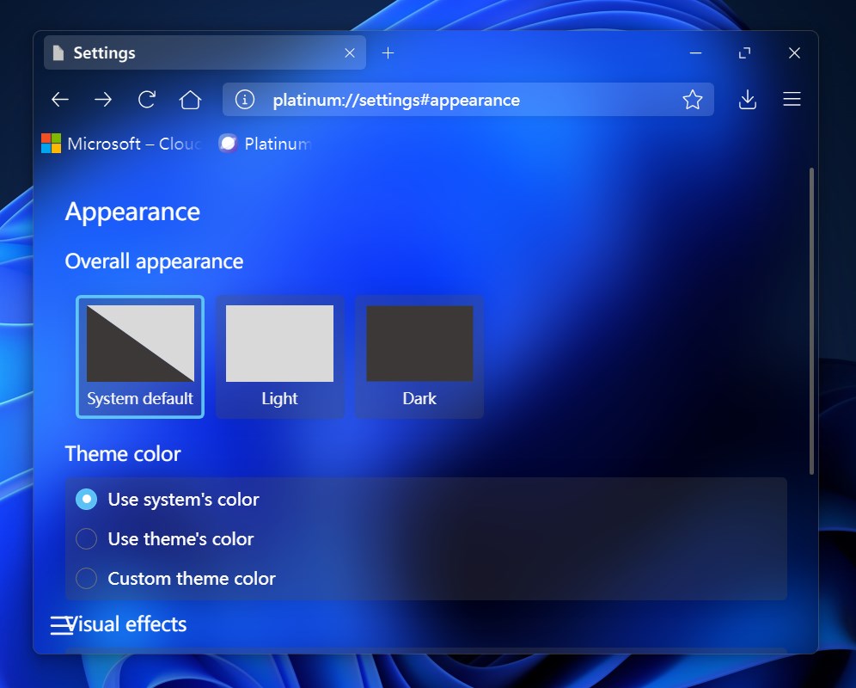The image size is (856, 688).
Task: Bookmark this page with the star icon
Action: pyautogui.click(x=692, y=100)
